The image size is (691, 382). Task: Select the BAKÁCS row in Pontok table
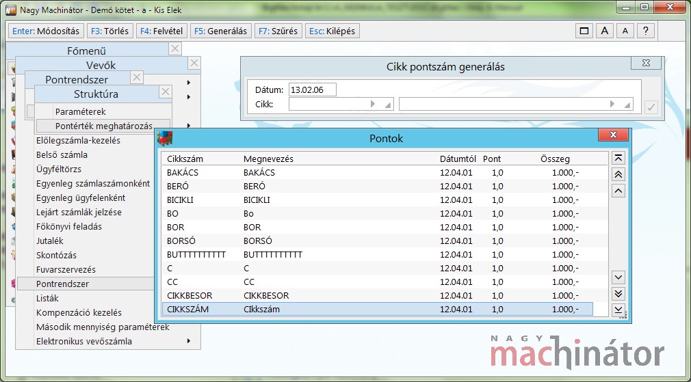point(378,172)
